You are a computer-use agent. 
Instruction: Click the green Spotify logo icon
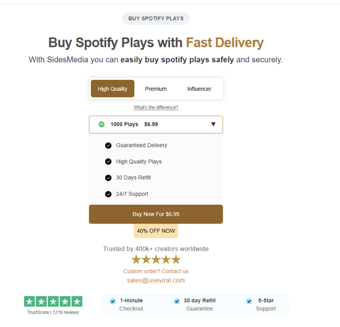click(x=102, y=124)
